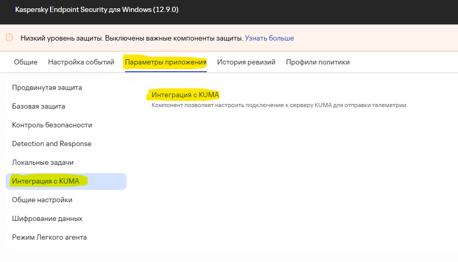Open the 'Узнать больше' link

(269, 38)
